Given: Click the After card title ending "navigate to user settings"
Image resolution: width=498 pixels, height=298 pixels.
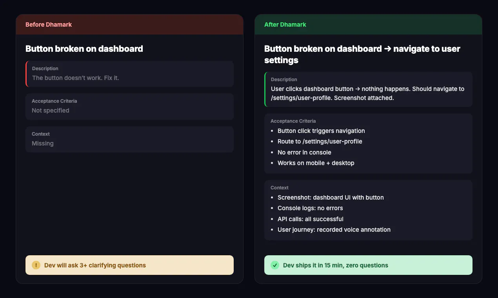Looking at the screenshot, I should tap(362, 54).
